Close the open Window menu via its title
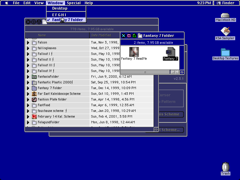Image resolution: width=240 pixels, height=180 pixels. [55, 3]
